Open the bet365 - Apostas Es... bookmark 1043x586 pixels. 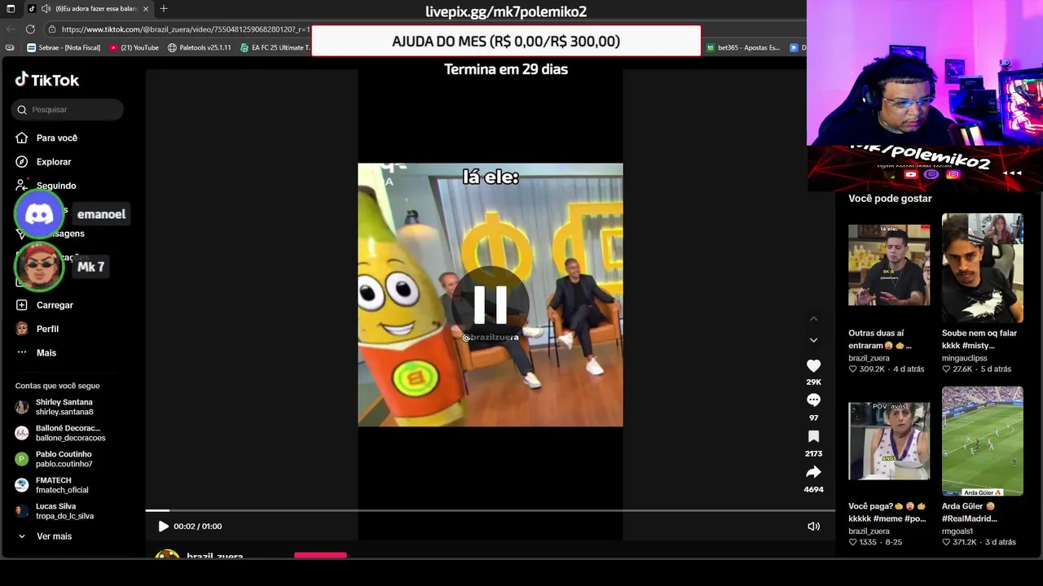tap(742, 48)
